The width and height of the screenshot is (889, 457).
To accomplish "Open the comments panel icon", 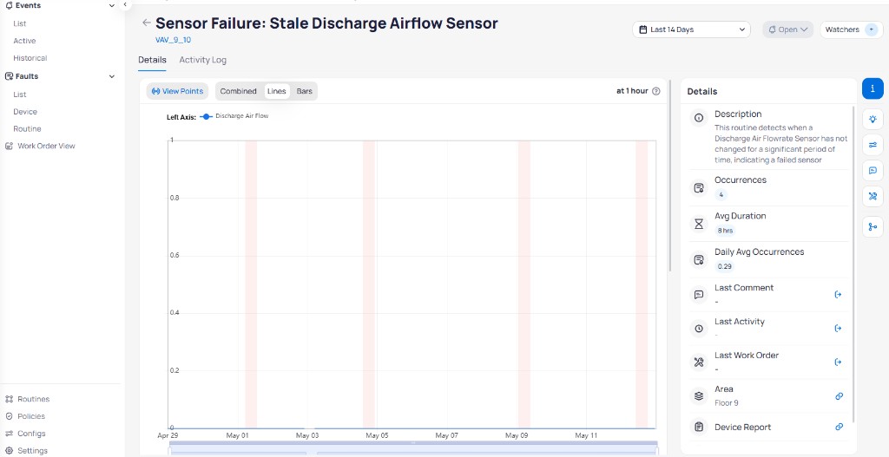I will coord(873,171).
